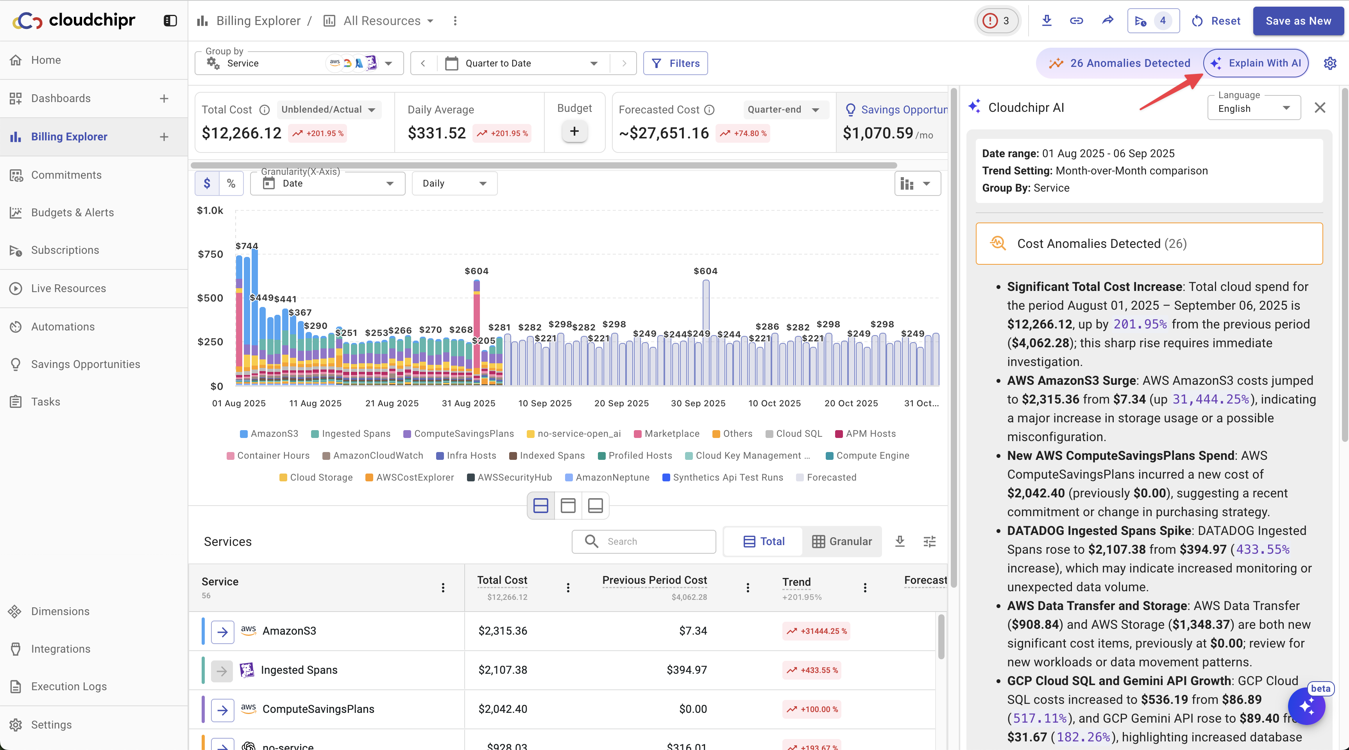Click Explain With AI button

click(x=1256, y=63)
